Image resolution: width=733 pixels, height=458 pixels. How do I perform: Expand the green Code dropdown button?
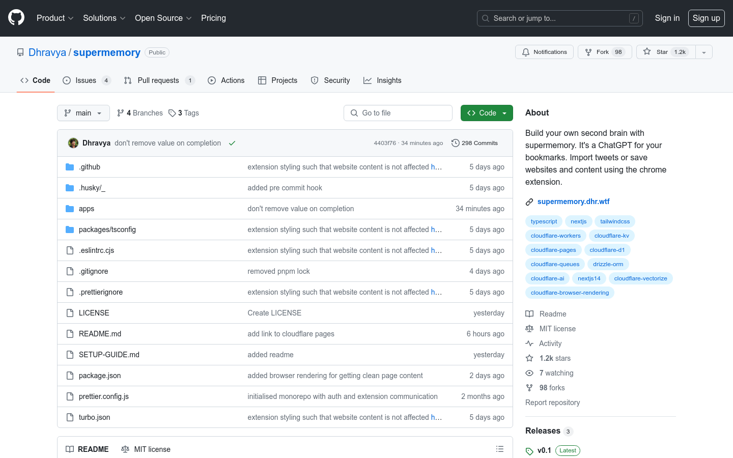click(487, 113)
